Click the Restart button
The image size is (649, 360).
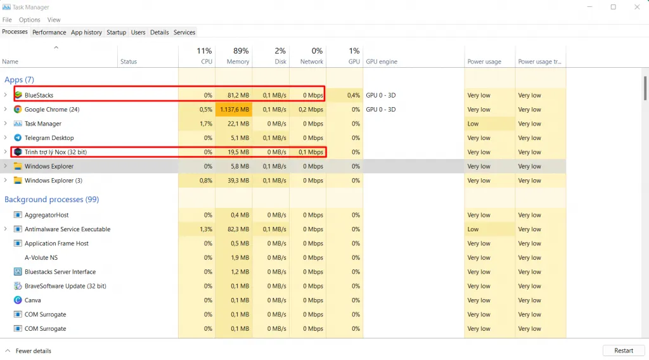624,350
